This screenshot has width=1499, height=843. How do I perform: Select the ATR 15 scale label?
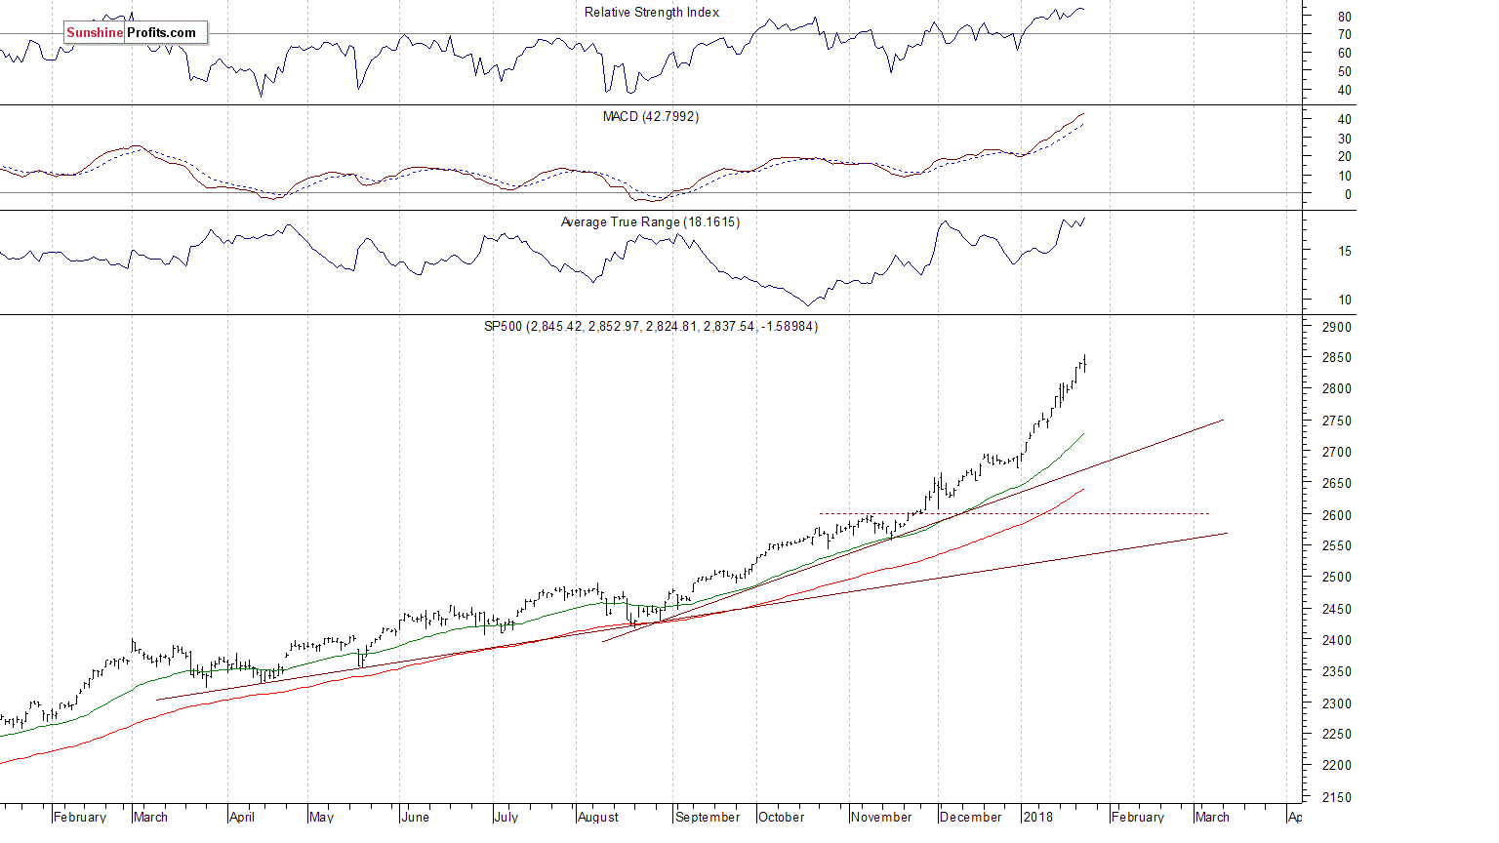(x=1345, y=252)
